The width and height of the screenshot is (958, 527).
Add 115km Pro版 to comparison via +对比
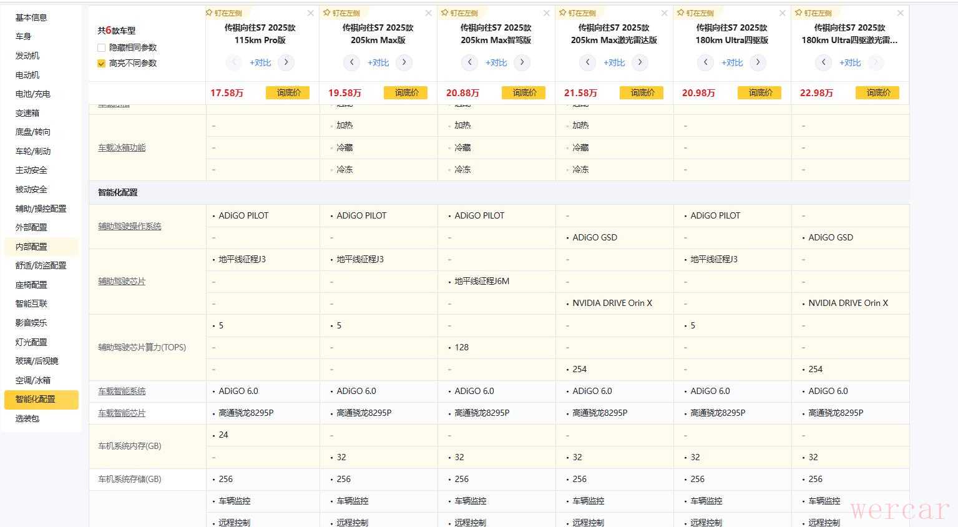[x=260, y=62]
